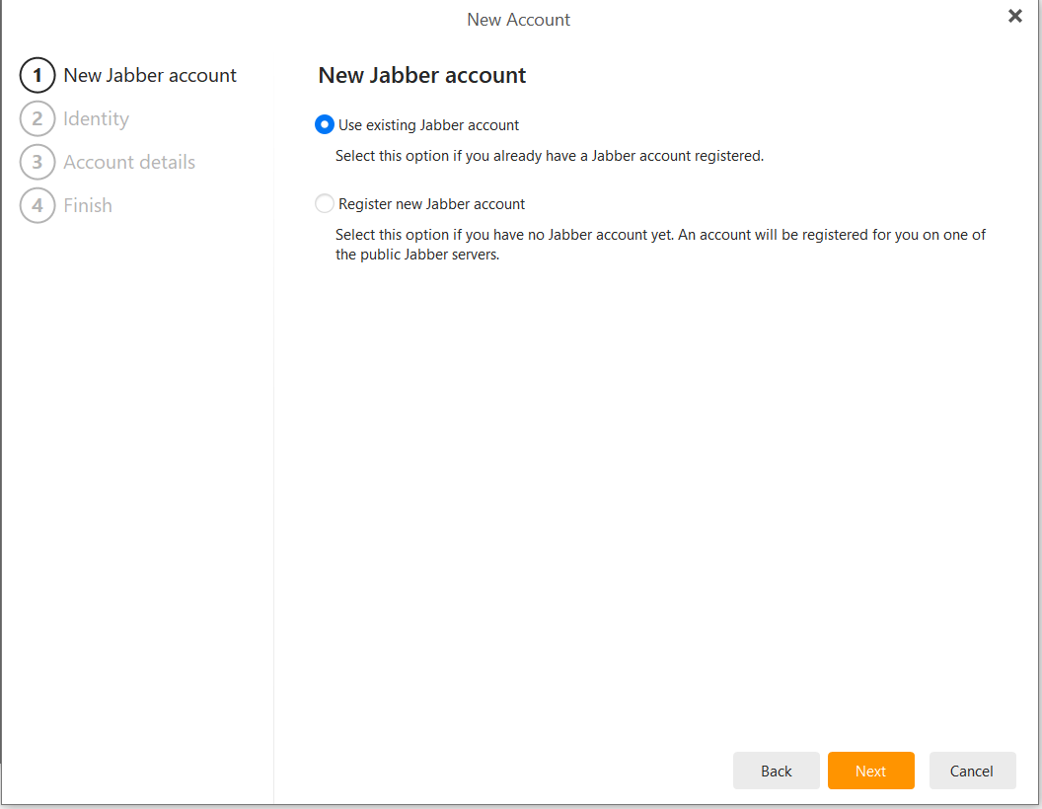The image size is (1042, 809).
Task: Open the Identity step label
Action: [x=97, y=119]
